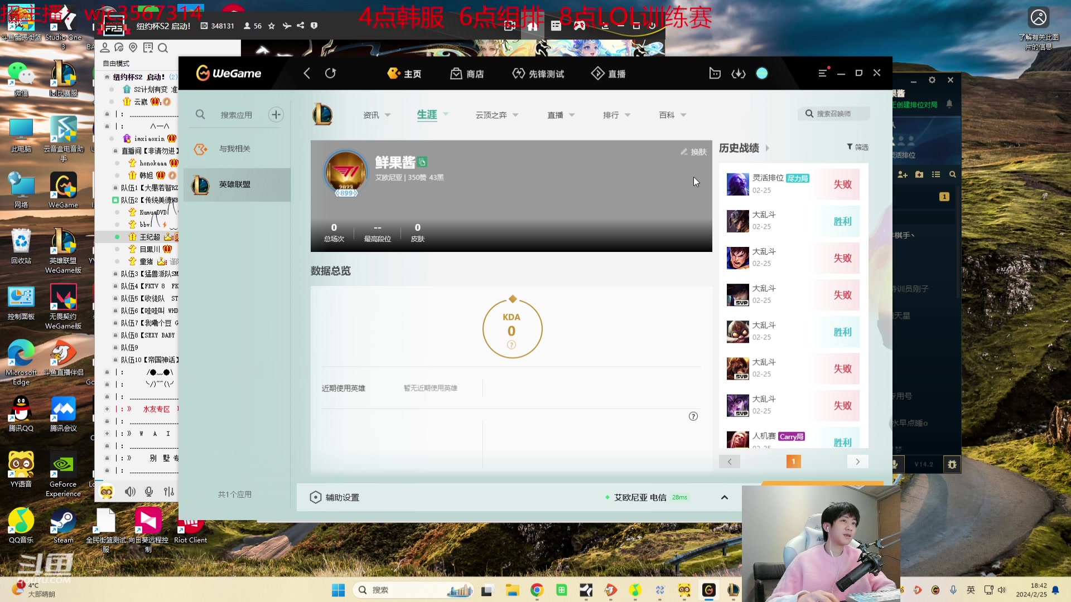Open the Microsoft Edge desktop shortcut

click(x=21, y=362)
